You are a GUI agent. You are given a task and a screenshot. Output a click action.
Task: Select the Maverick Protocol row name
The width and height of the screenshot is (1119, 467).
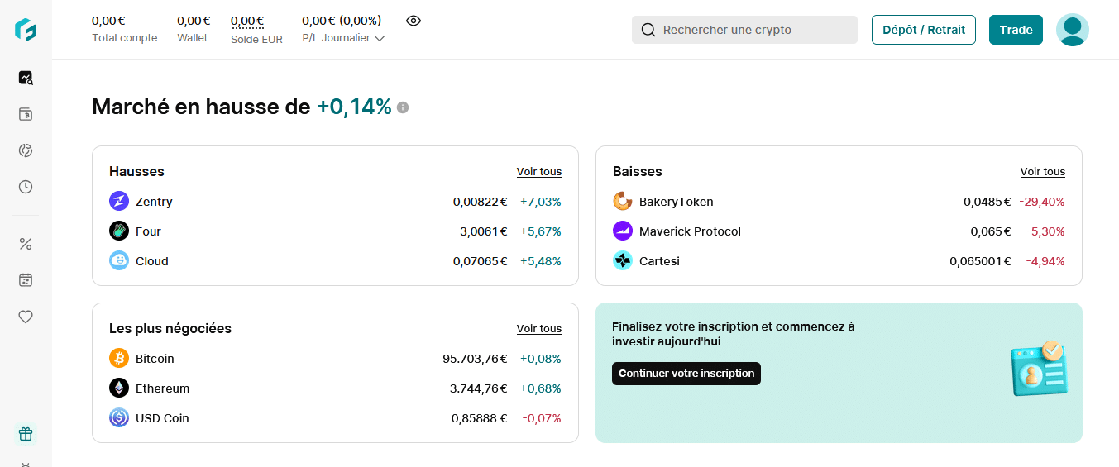click(x=691, y=231)
